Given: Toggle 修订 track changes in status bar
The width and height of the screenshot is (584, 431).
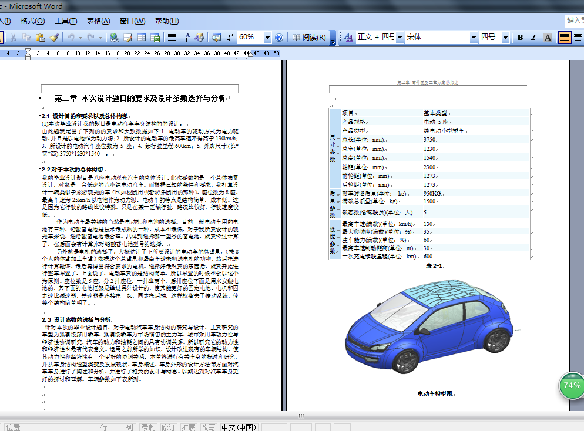Looking at the screenshot, I should pos(168,427).
